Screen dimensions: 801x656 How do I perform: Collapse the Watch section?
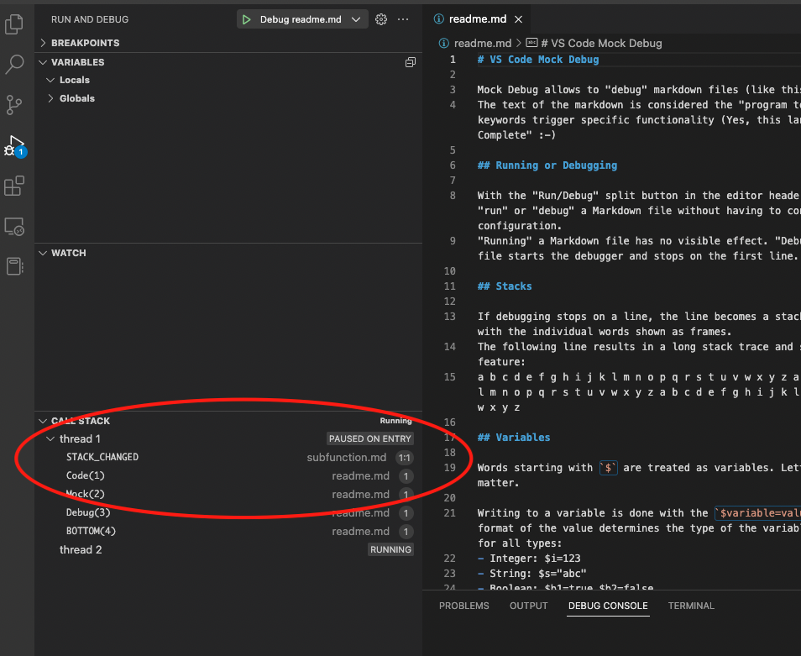(43, 253)
